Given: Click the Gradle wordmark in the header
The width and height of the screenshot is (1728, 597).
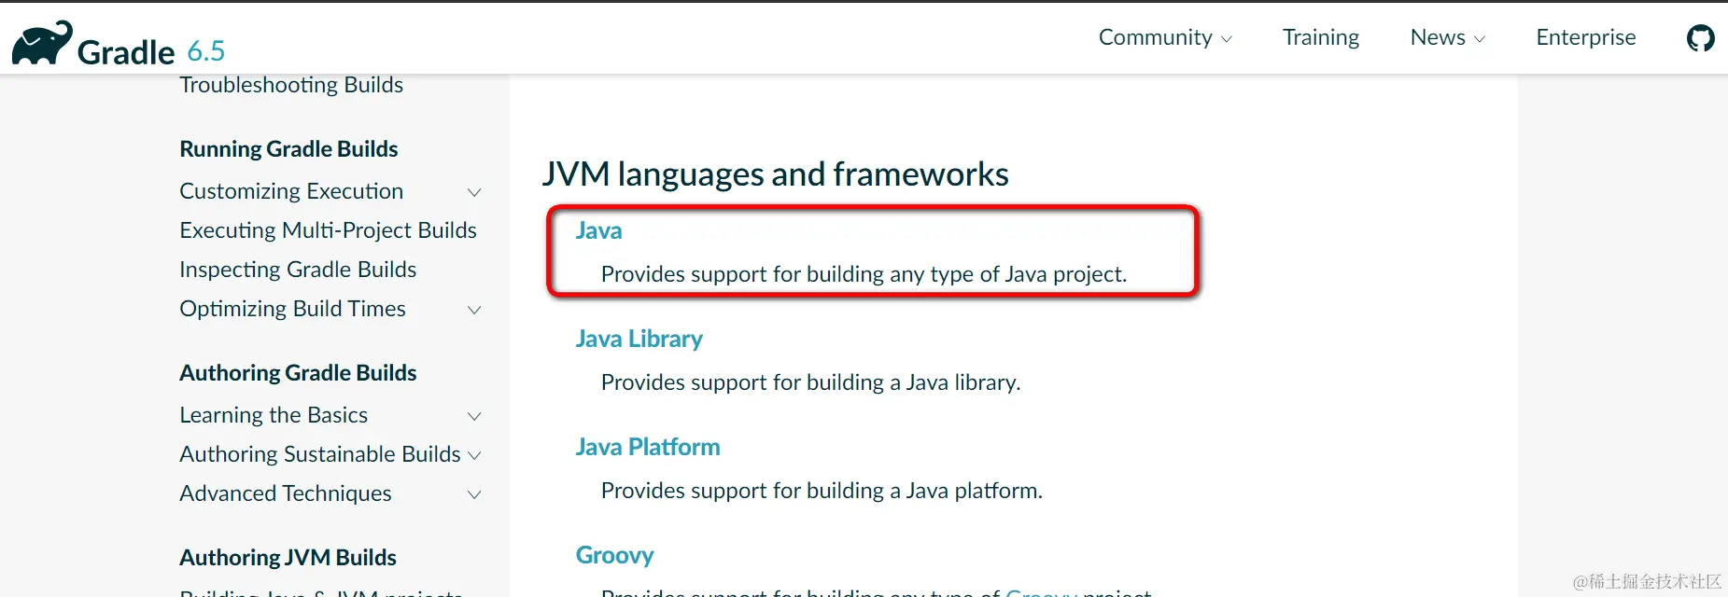Looking at the screenshot, I should (126, 52).
